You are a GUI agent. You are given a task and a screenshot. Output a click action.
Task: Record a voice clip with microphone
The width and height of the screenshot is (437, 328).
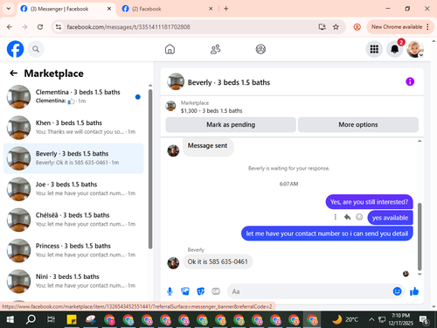click(x=170, y=291)
